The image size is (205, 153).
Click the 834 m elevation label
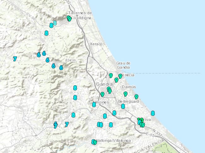click(71, 60)
